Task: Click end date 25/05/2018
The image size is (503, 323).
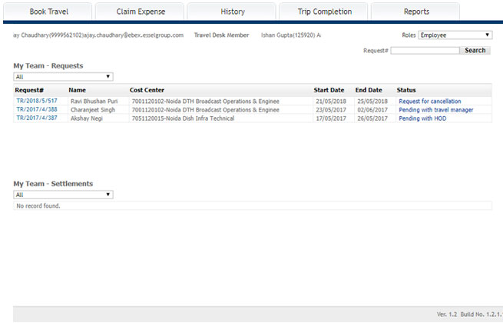Action: click(372, 102)
